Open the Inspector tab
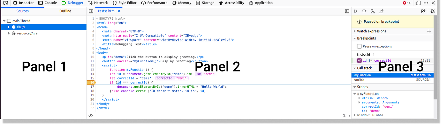The height and width of the screenshot is (129, 447). tap(23, 3)
